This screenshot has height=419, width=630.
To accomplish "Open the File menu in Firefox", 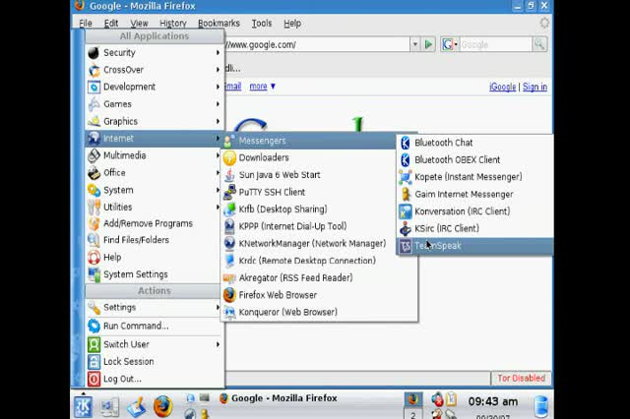I will 86,24.
